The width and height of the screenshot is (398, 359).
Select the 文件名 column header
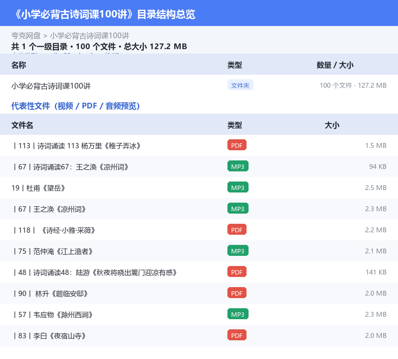tap(22, 125)
